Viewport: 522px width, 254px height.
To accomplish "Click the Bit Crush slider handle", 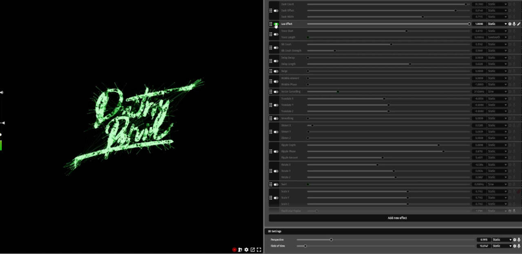I will [x=391, y=44].
